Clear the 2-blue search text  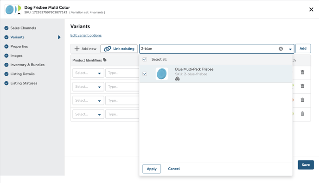[x=281, y=49]
